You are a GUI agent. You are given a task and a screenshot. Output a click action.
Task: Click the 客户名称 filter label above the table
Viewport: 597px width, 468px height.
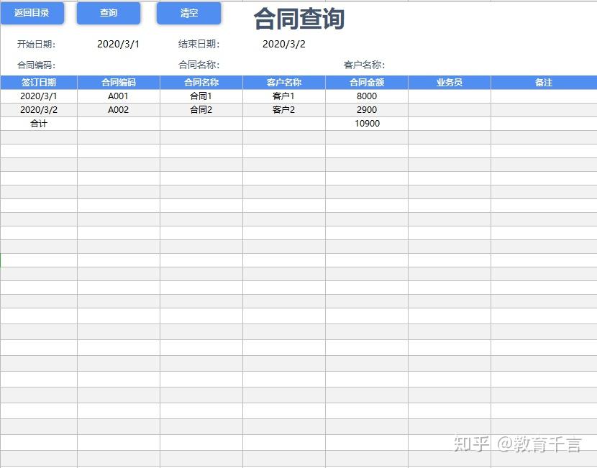365,65
